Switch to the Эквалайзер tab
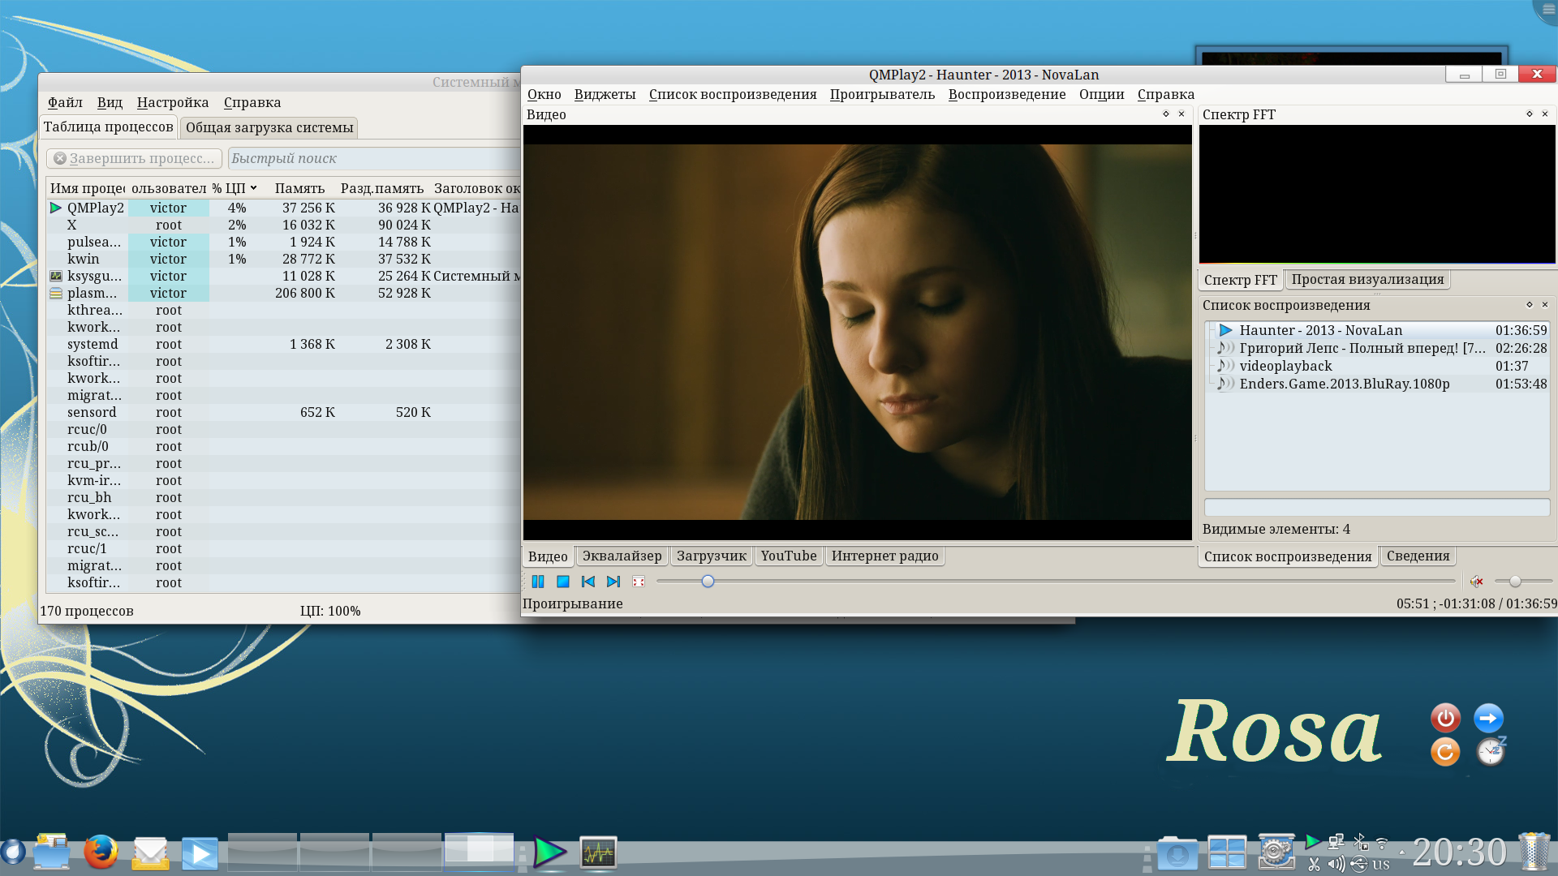Image resolution: width=1558 pixels, height=876 pixels. [622, 556]
